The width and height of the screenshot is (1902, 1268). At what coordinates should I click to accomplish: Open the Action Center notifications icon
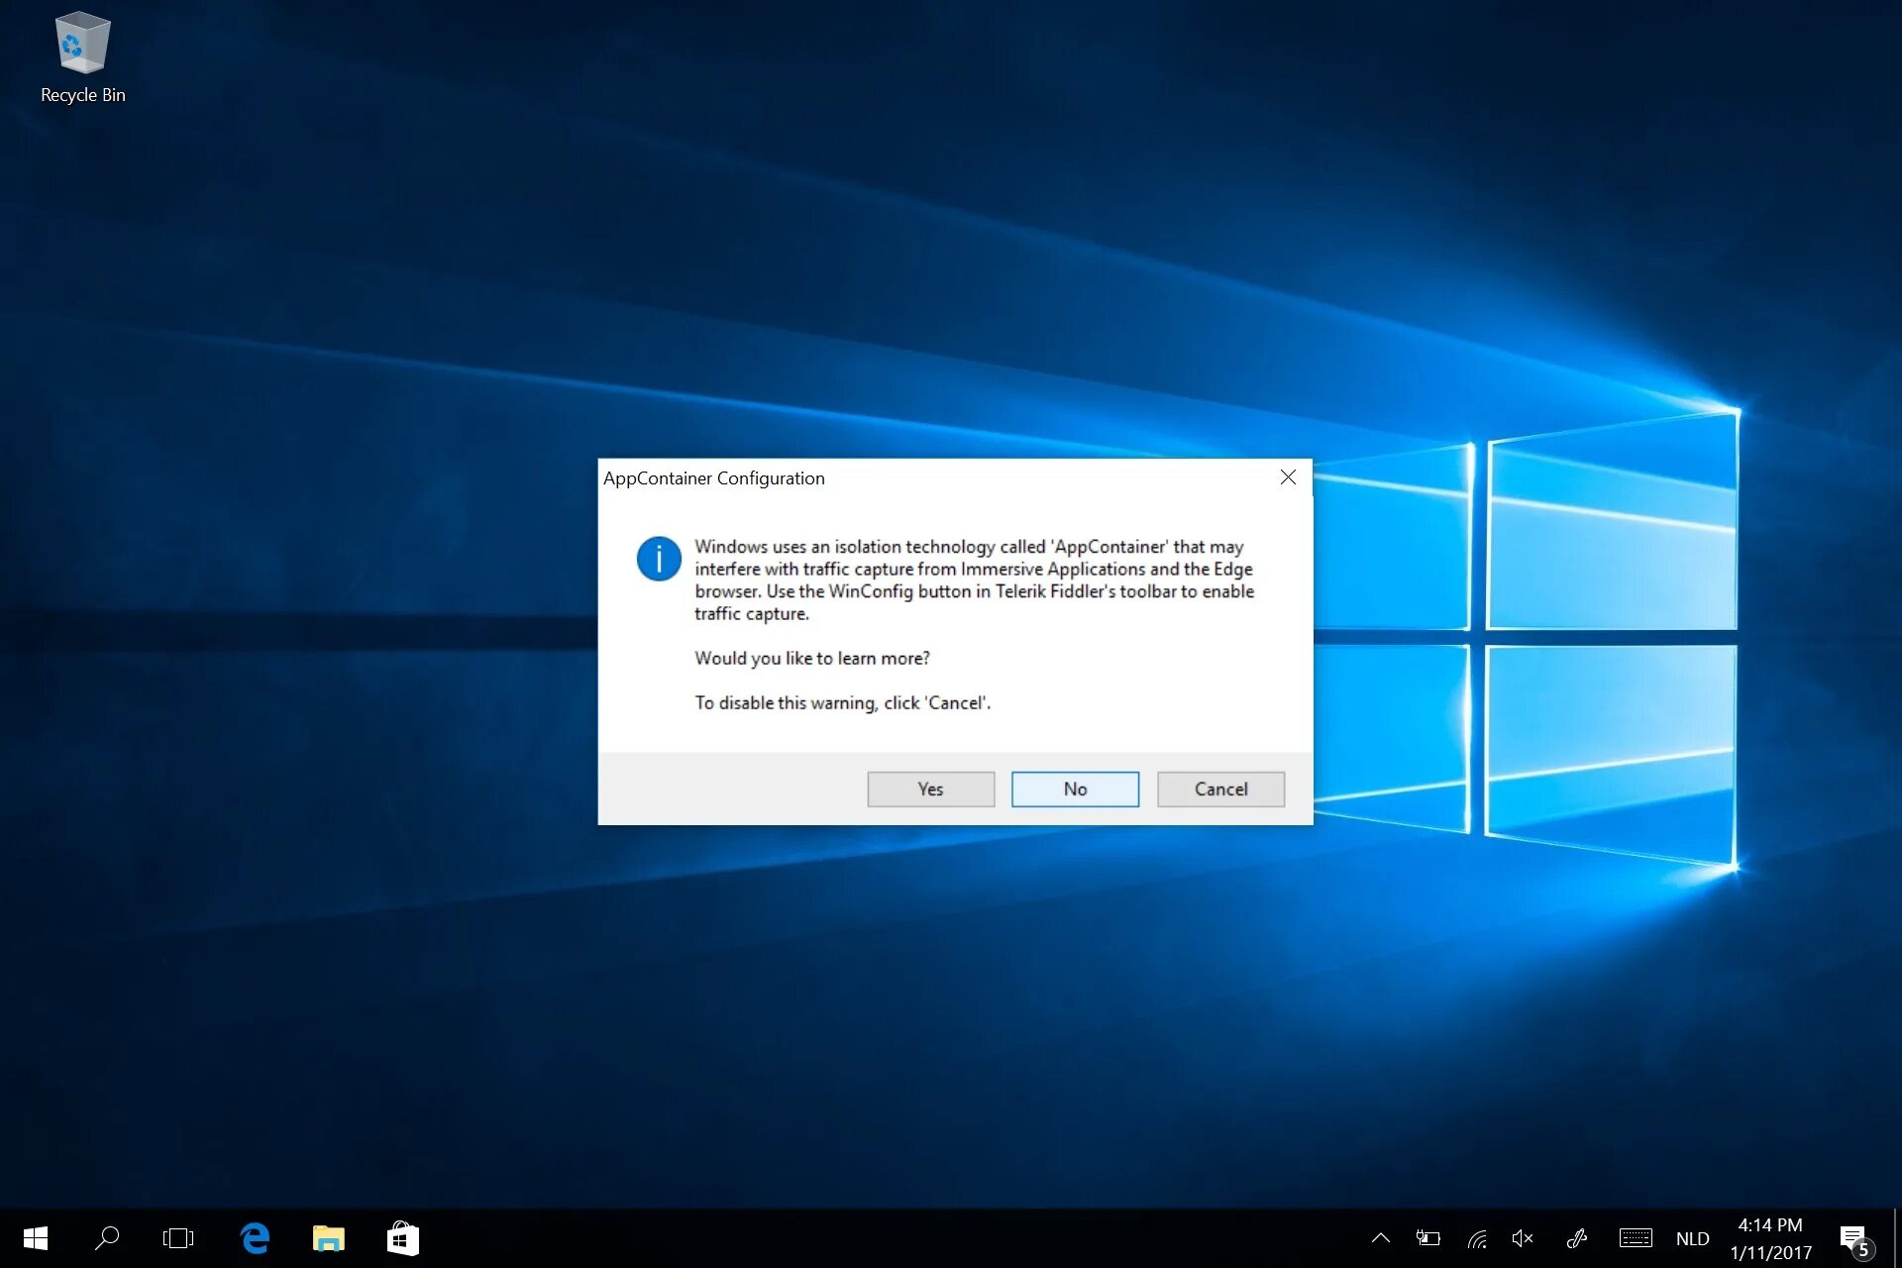click(x=1854, y=1238)
